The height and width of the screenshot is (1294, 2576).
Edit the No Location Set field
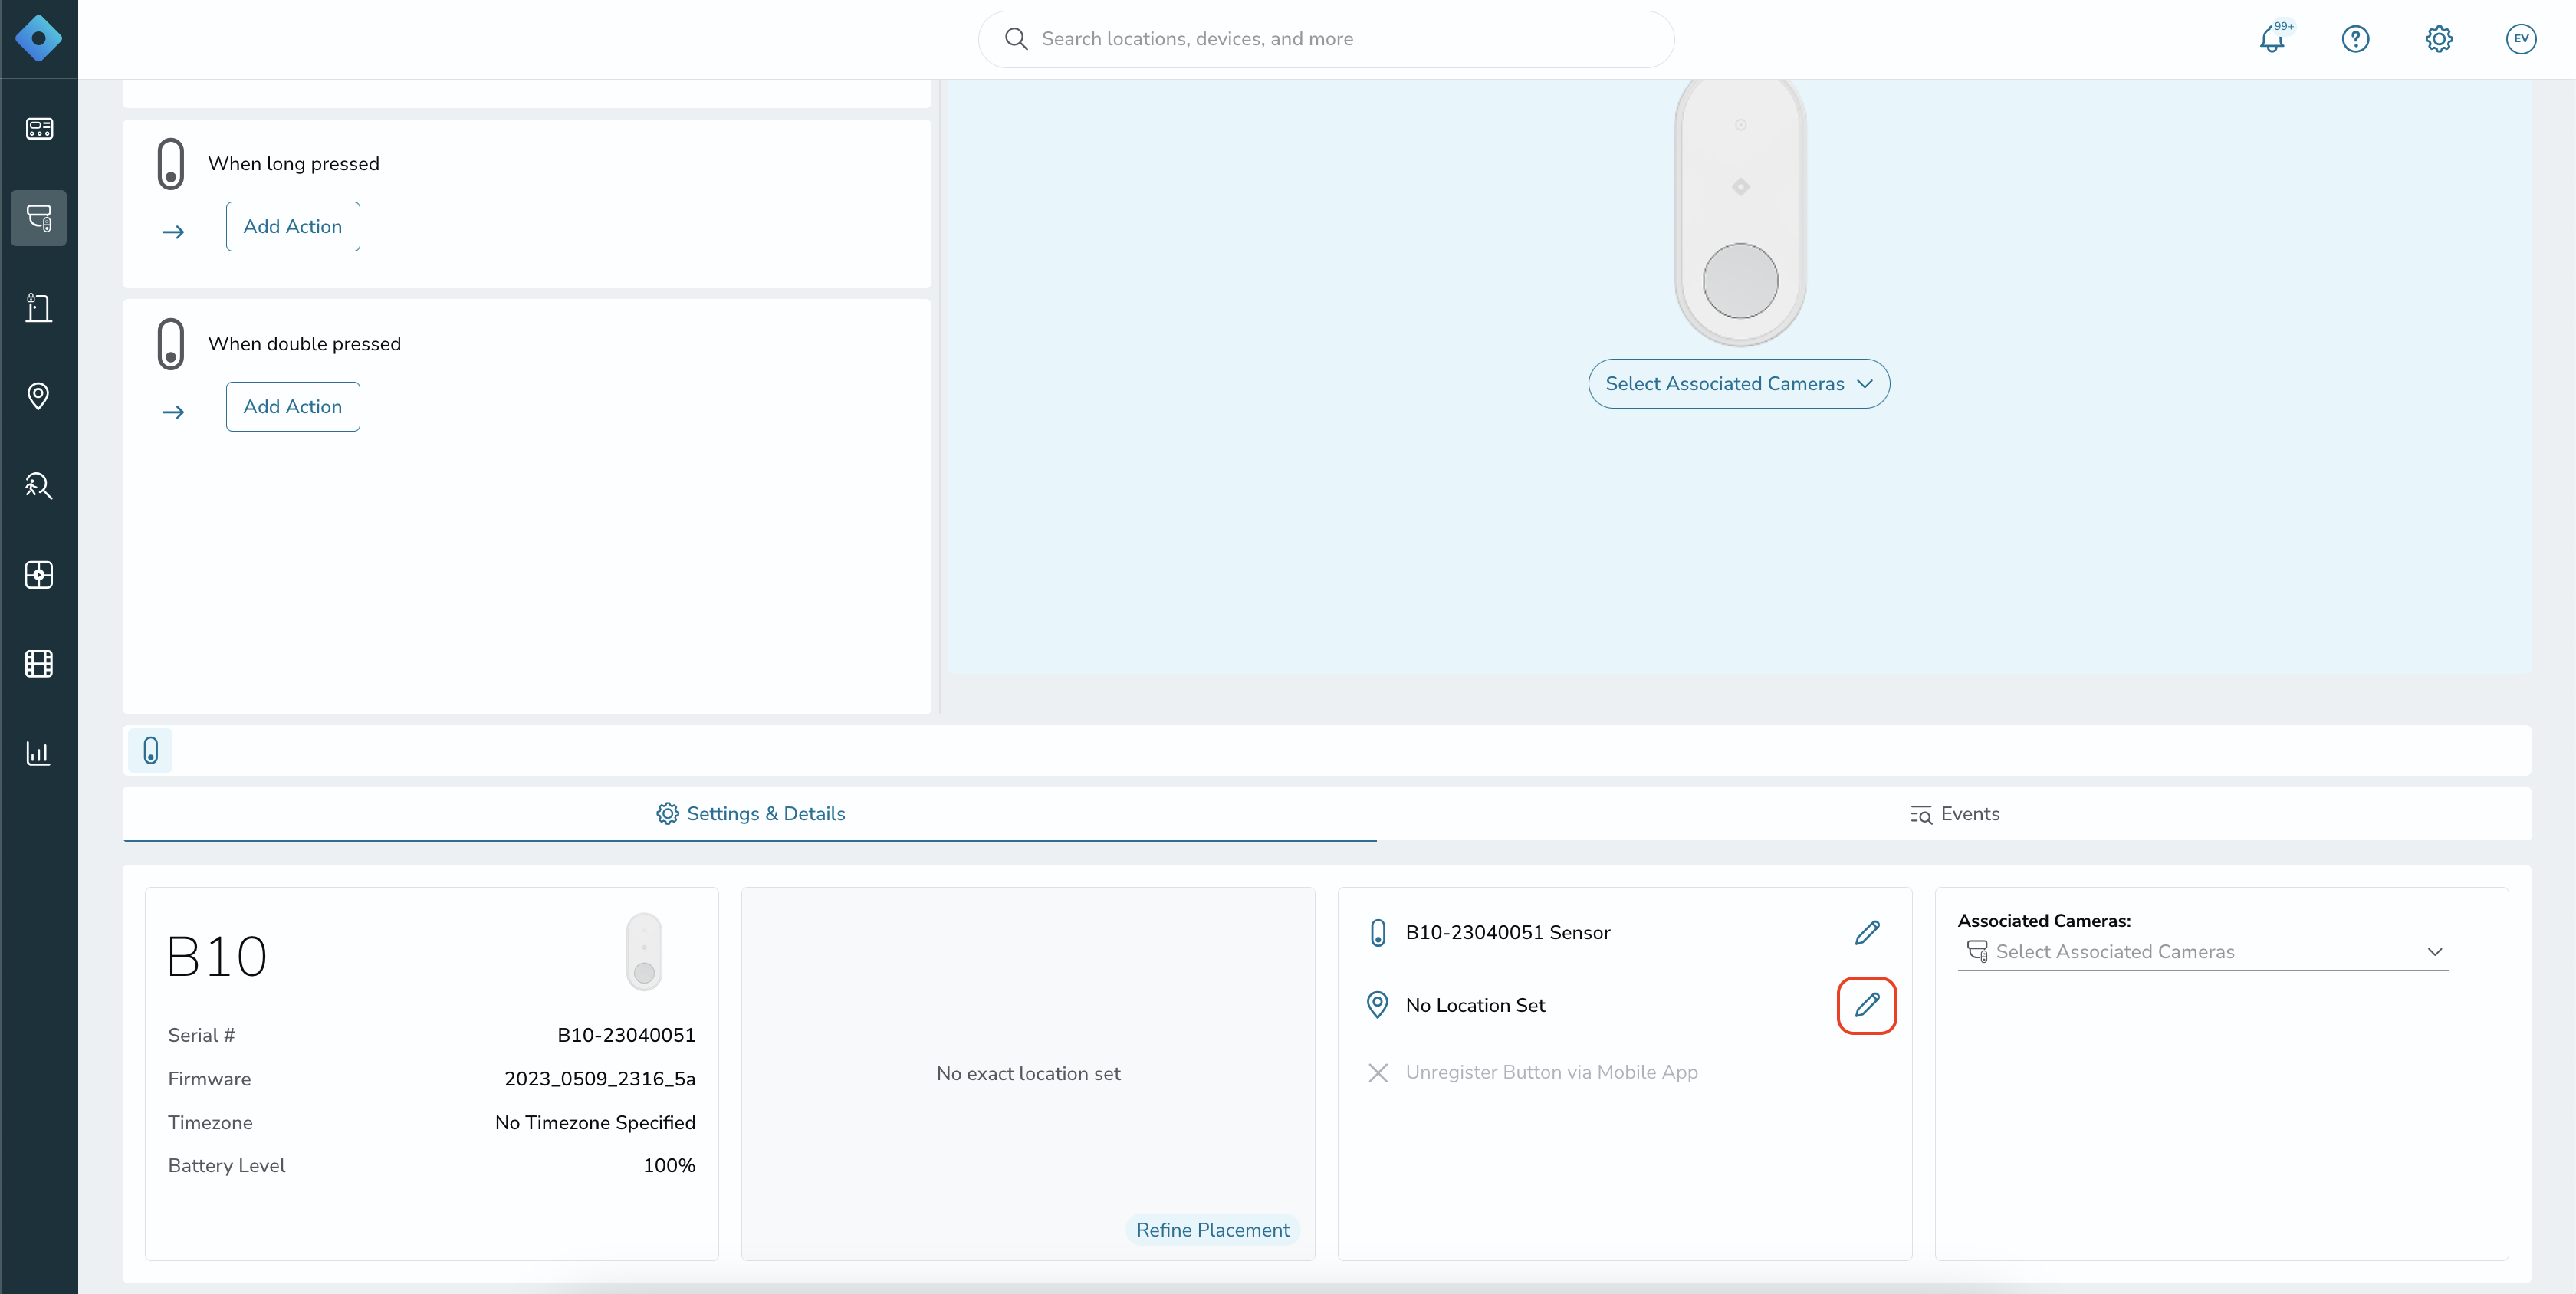[x=1867, y=1005]
